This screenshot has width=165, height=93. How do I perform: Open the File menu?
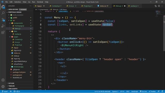pos(6,2)
